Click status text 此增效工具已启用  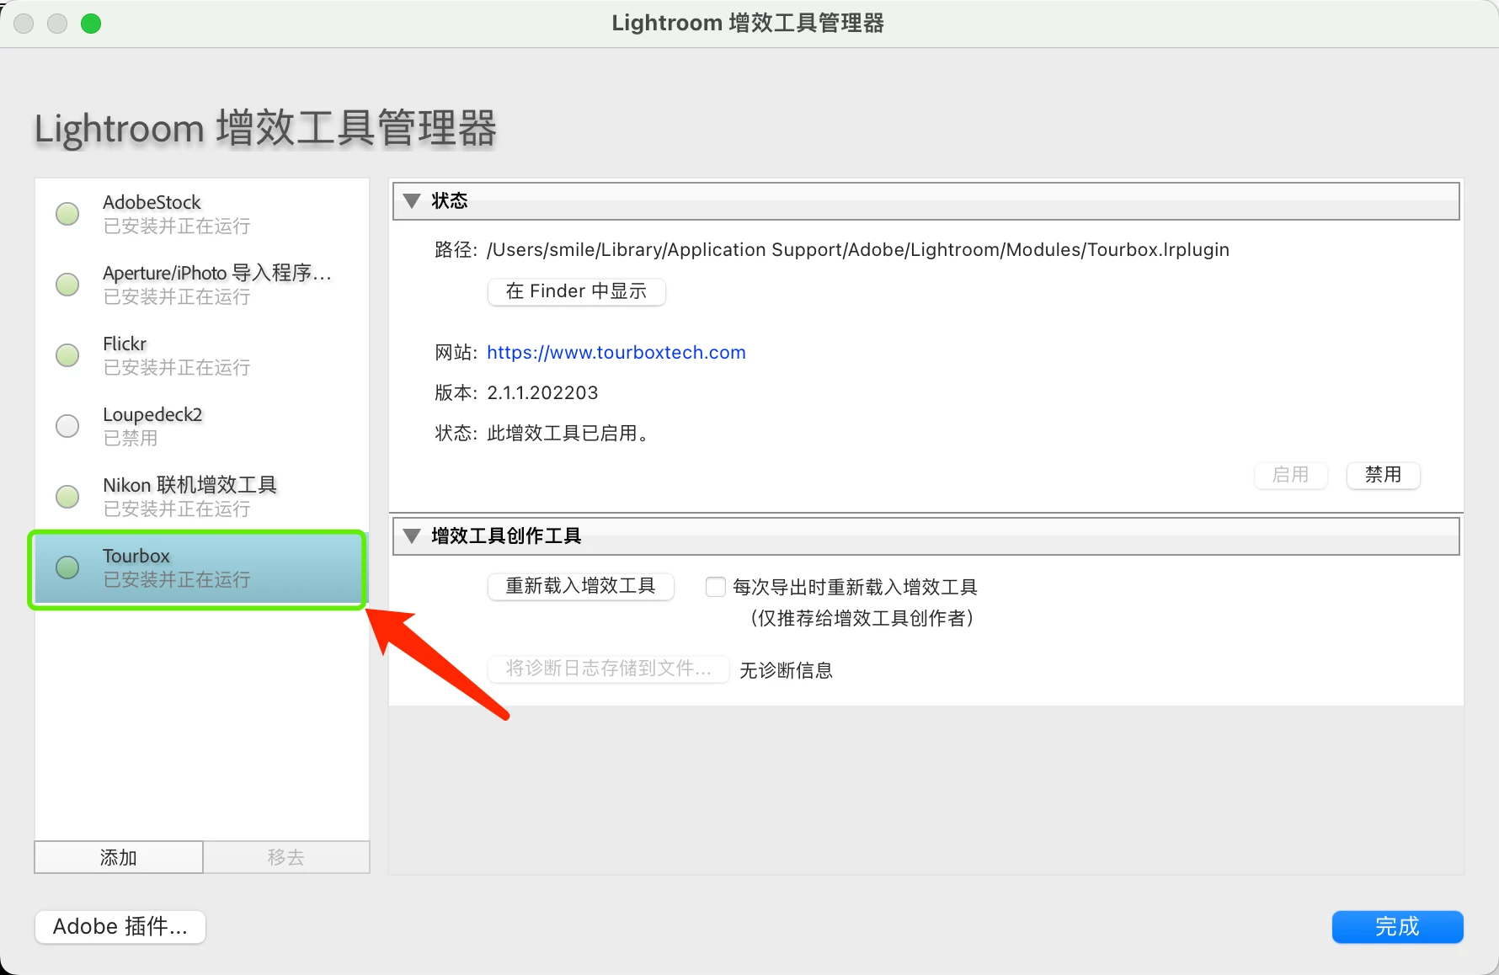568,434
